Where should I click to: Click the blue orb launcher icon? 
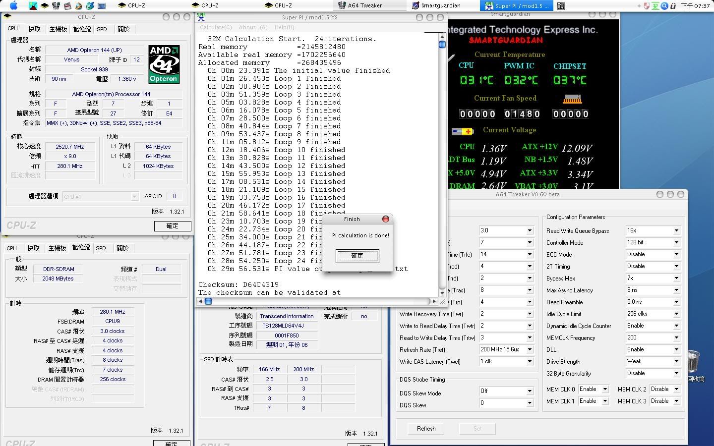click(x=90, y=6)
